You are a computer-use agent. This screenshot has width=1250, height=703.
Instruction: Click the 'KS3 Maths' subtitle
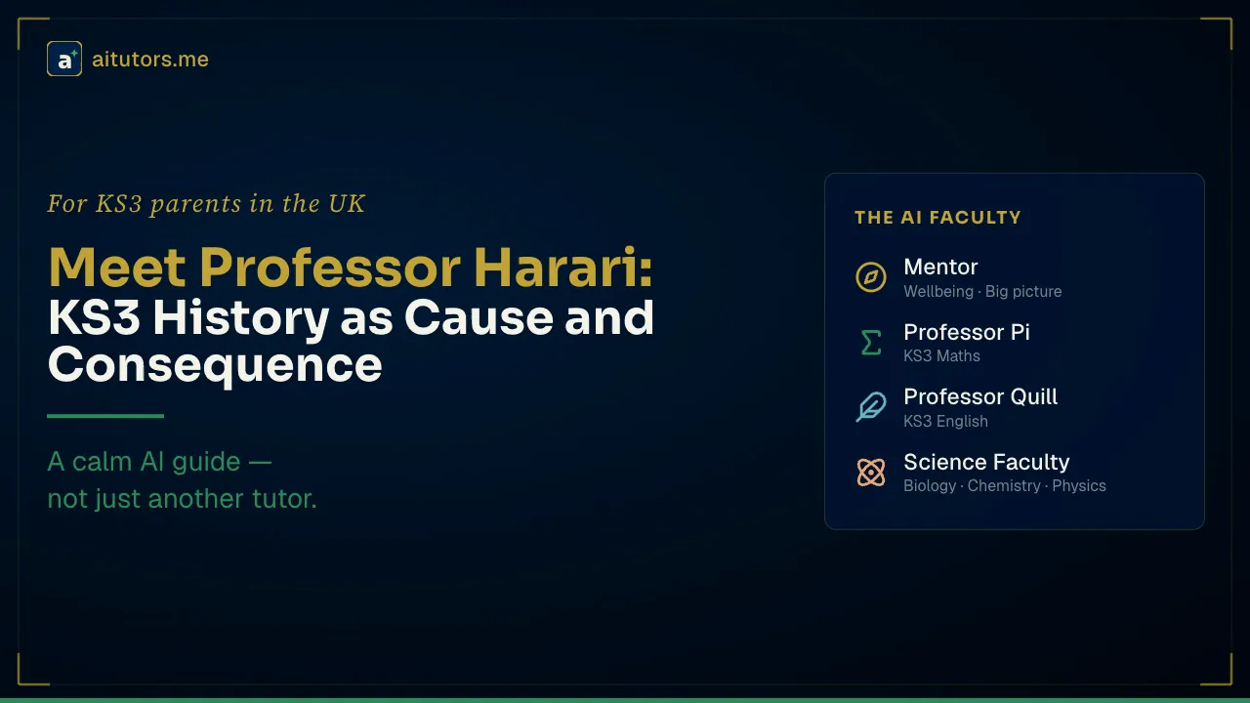coord(941,355)
